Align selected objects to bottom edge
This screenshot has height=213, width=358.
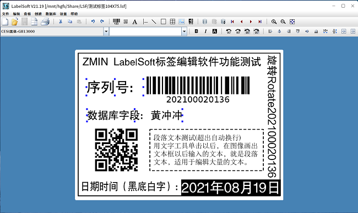[x=316, y=31]
